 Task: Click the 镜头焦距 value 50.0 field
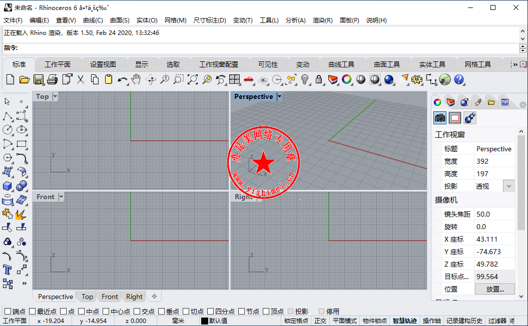(x=494, y=214)
